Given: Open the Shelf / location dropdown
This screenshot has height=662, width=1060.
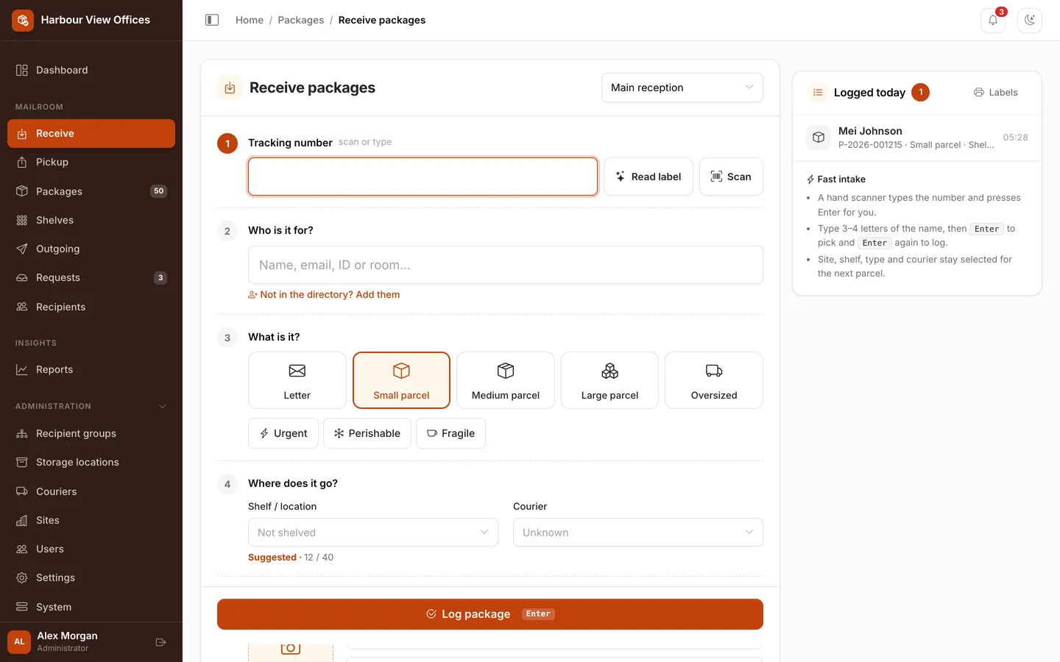Looking at the screenshot, I should 373,533.
